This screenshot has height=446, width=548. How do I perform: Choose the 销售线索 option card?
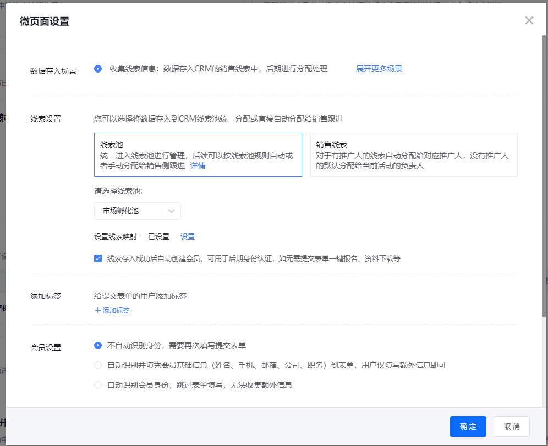click(x=414, y=155)
